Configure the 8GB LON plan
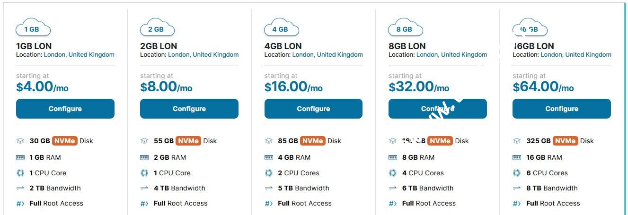Image resolution: width=628 pixels, height=215 pixels. (x=438, y=109)
